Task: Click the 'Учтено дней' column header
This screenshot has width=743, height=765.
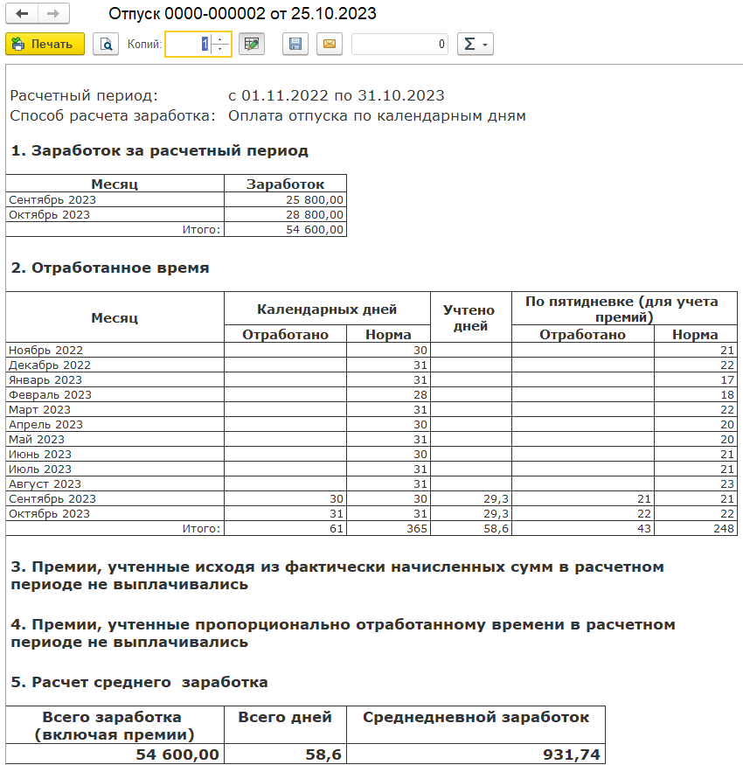Action: (x=471, y=317)
